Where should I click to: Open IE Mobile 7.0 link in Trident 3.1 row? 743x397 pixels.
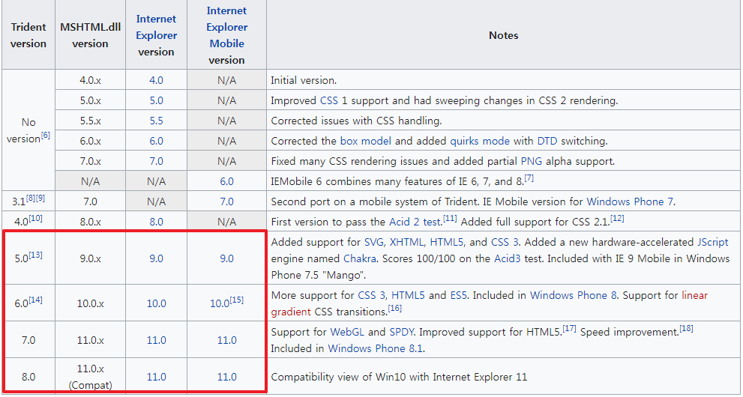[x=226, y=201]
